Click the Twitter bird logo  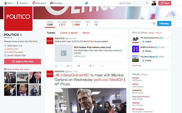(x=86, y=3)
